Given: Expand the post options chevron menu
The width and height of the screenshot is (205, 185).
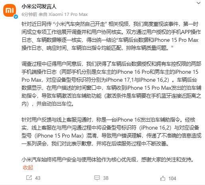Looking at the screenshot, I should coord(199,3).
